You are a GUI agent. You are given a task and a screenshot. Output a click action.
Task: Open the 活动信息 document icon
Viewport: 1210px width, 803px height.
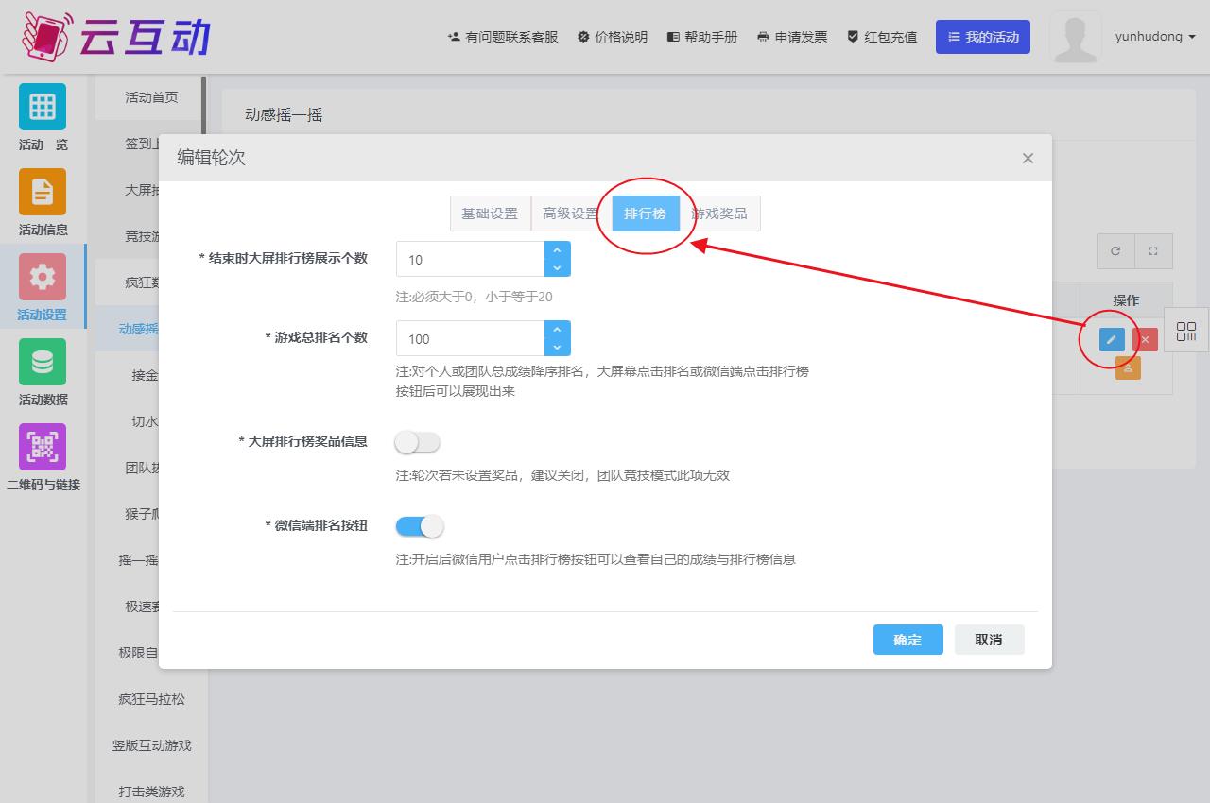coord(43,192)
